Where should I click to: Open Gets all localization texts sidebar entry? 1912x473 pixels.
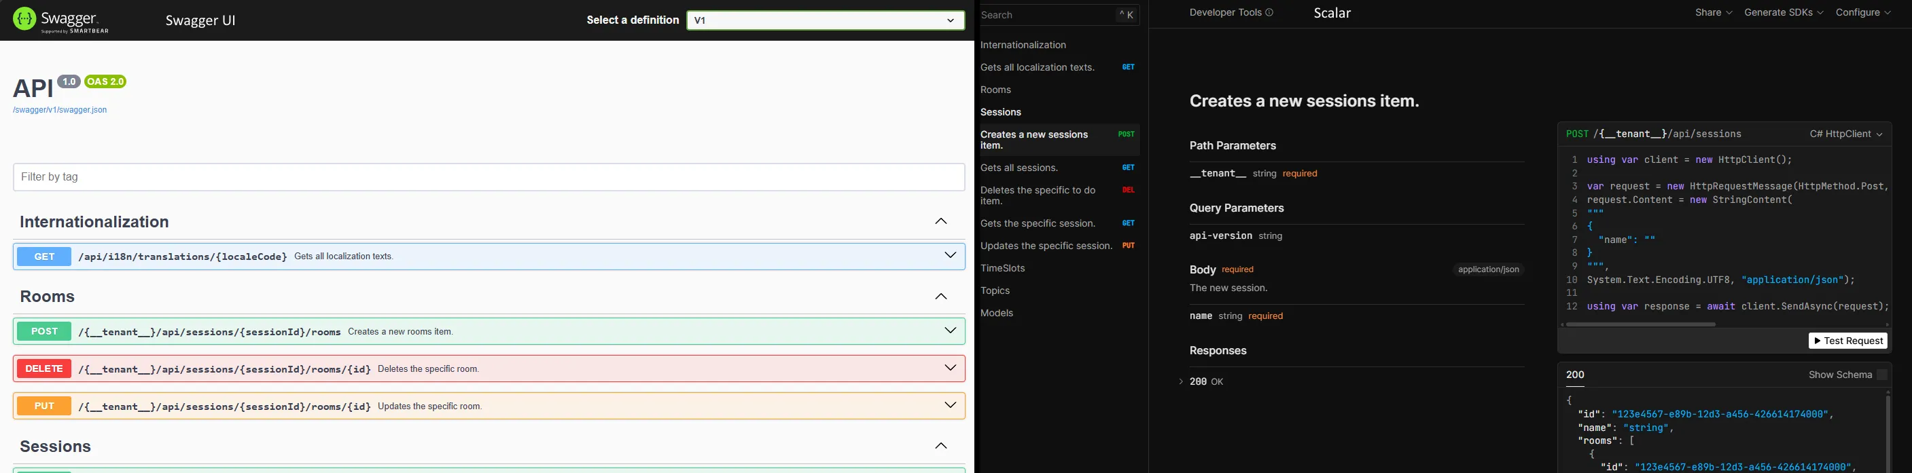pos(1059,67)
